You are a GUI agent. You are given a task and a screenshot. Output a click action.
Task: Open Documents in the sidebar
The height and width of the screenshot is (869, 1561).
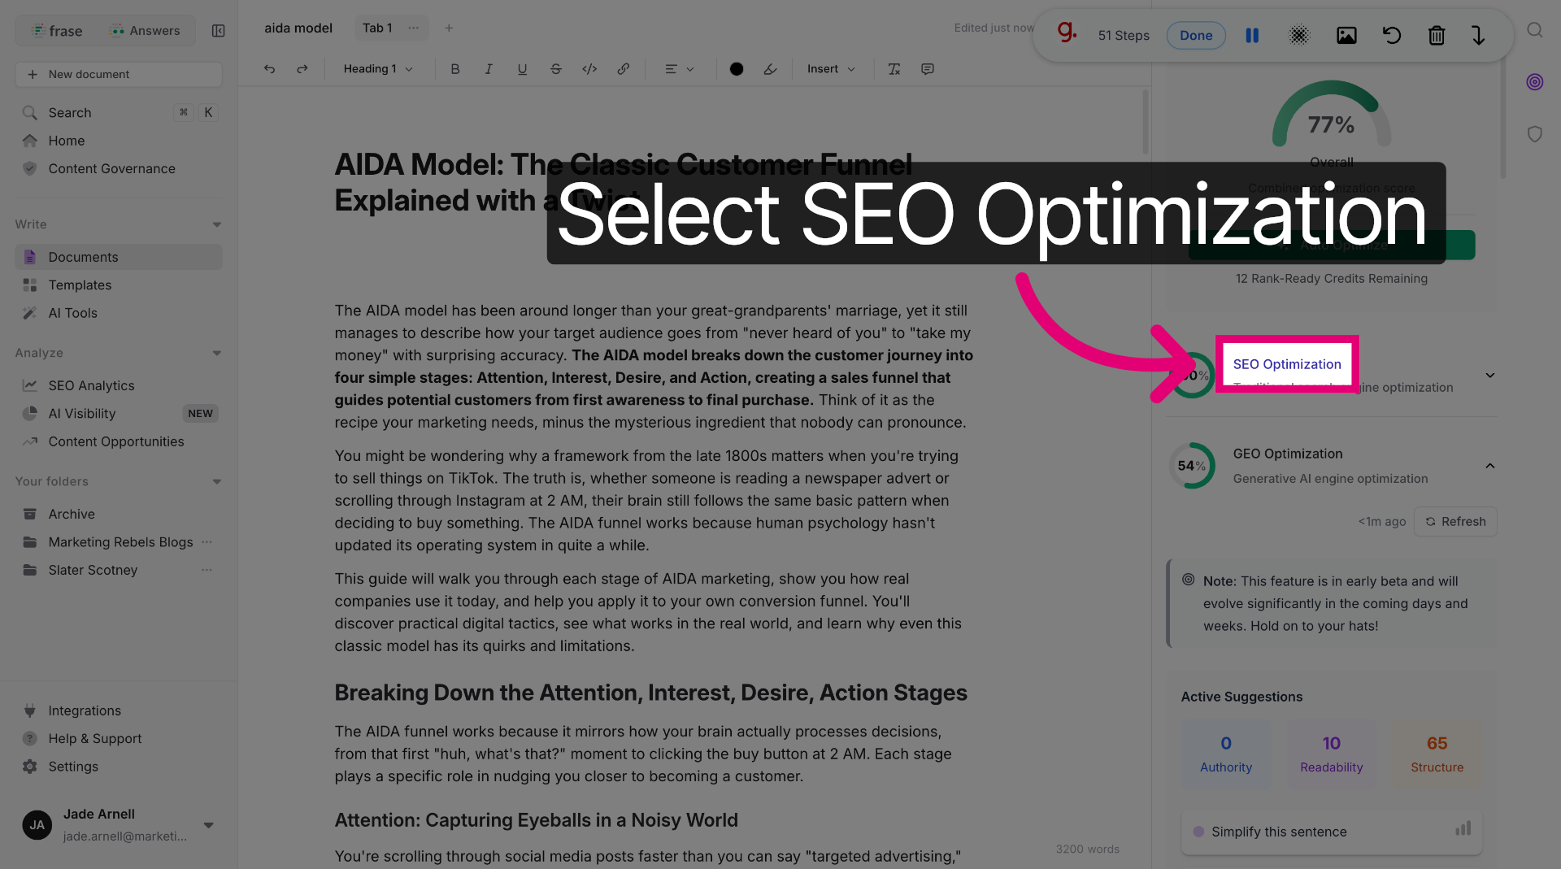pyautogui.click(x=119, y=257)
